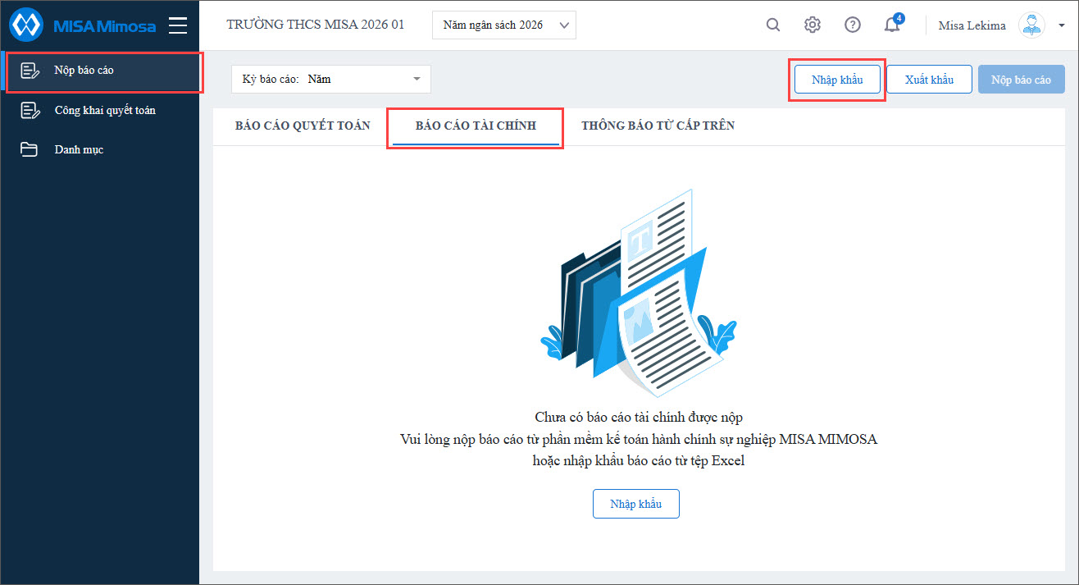Click the Công khai quyết toán sidebar icon
The image size is (1079, 585).
[x=30, y=110]
